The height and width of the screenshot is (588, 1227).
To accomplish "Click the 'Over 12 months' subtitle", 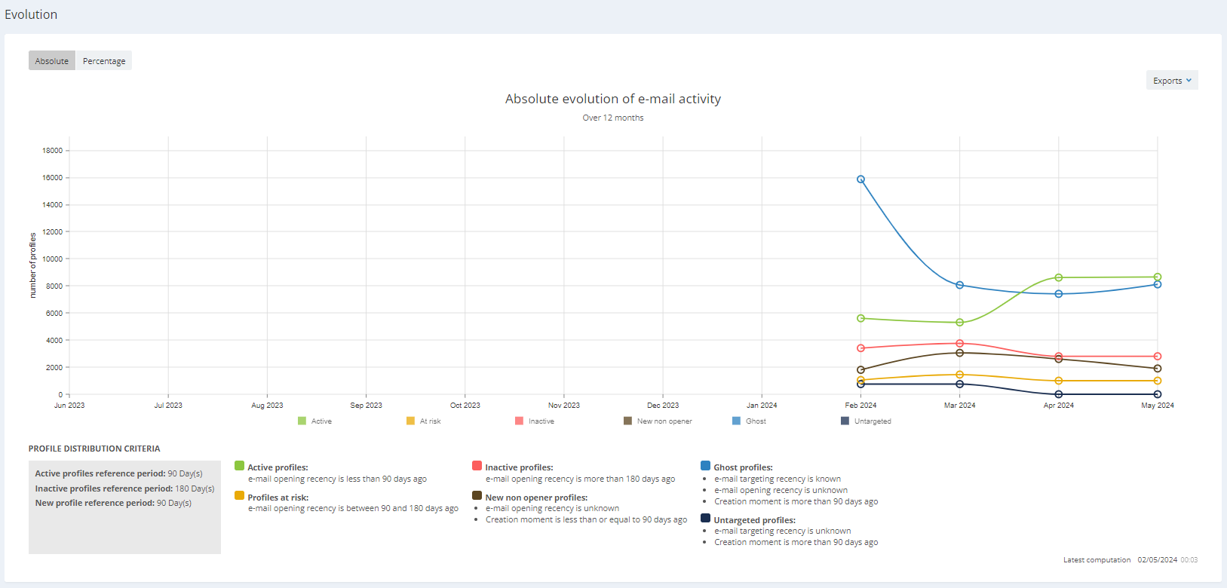I will tap(613, 118).
